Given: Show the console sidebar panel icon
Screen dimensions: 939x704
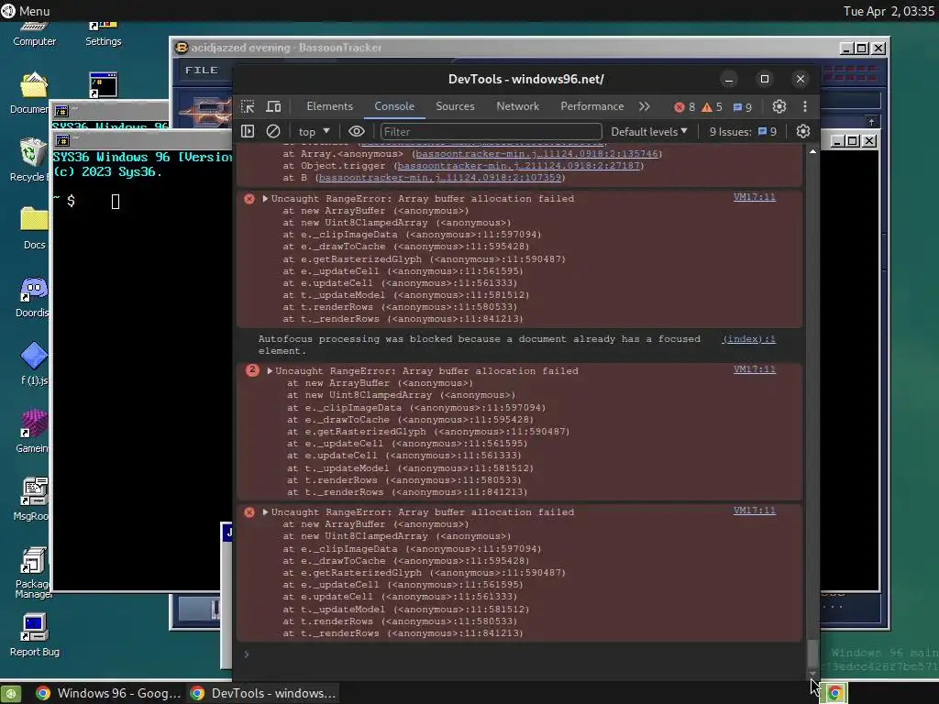Looking at the screenshot, I should 248,131.
